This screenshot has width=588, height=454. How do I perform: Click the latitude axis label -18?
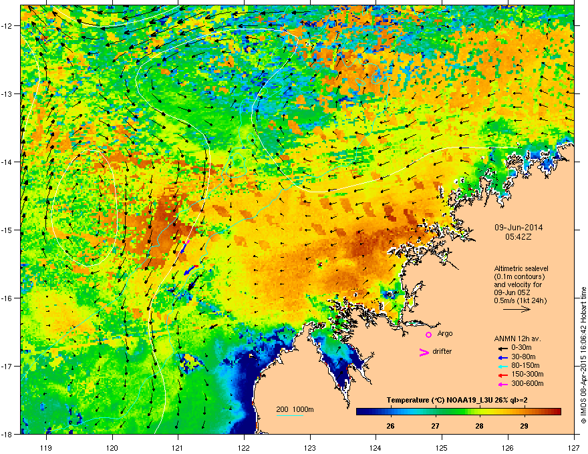(x=7, y=434)
